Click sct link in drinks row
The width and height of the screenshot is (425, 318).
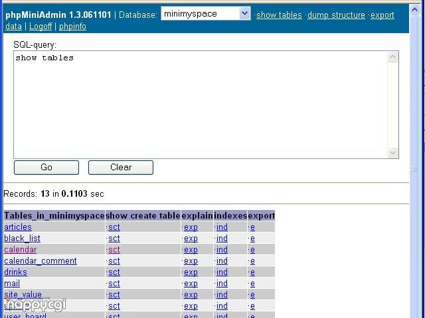tap(114, 272)
